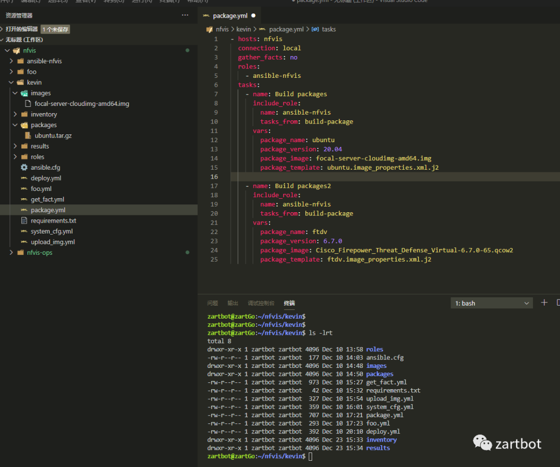The width and height of the screenshot is (560, 467).
Task: Switch to the 调试控制台 panel tab
Action: (261, 303)
